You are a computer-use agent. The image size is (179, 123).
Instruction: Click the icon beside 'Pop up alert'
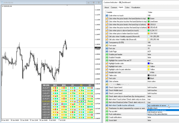coord(107,111)
